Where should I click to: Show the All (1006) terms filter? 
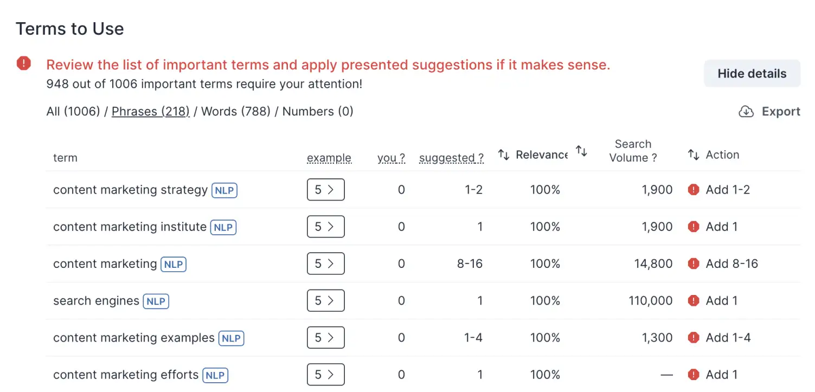(x=73, y=112)
